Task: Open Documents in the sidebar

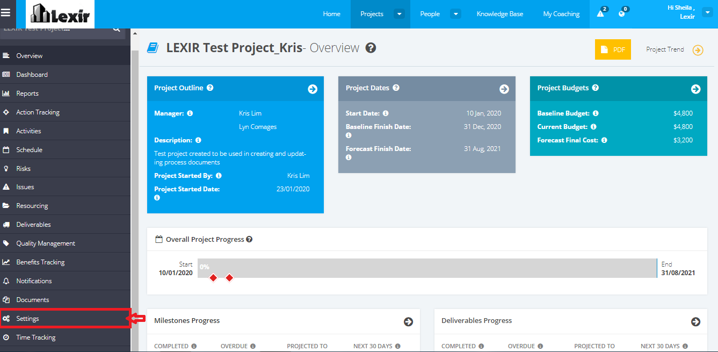Action: (65, 300)
